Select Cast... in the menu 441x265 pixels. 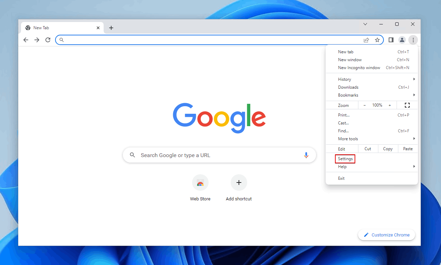tap(372, 123)
